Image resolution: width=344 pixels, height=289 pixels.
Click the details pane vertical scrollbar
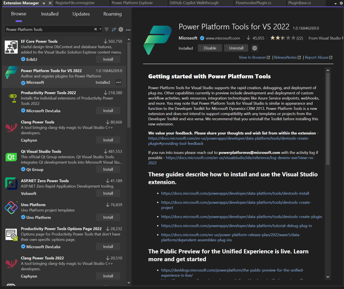point(328,118)
